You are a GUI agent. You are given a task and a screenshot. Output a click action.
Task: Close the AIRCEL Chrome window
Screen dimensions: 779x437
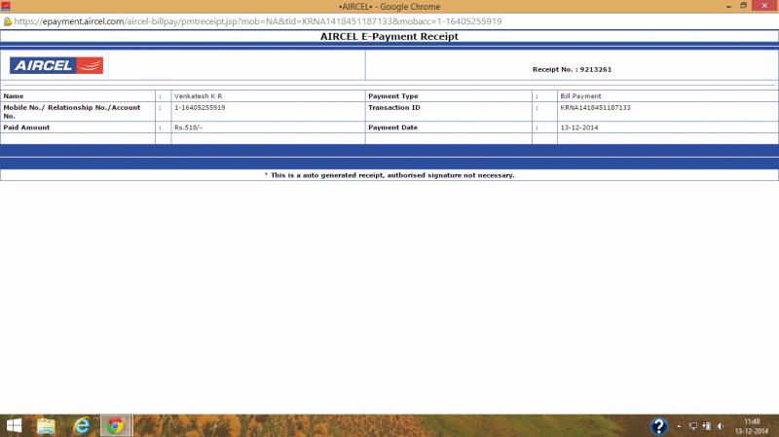click(x=765, y=6)
